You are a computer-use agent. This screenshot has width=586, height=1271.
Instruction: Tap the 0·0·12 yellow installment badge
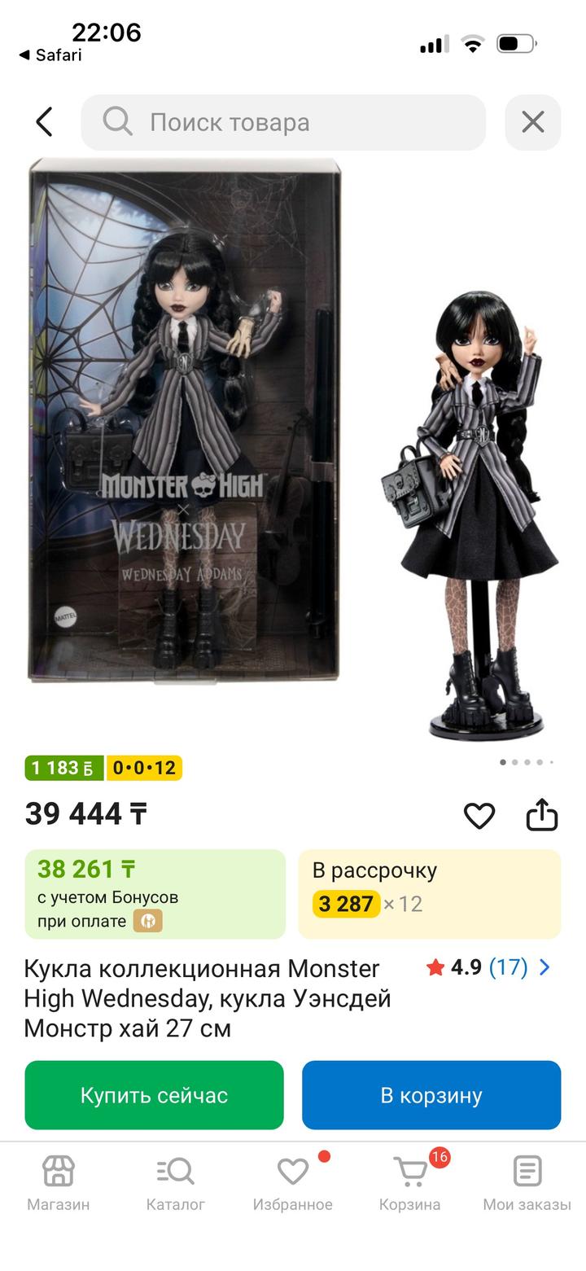tap(144, 768)
